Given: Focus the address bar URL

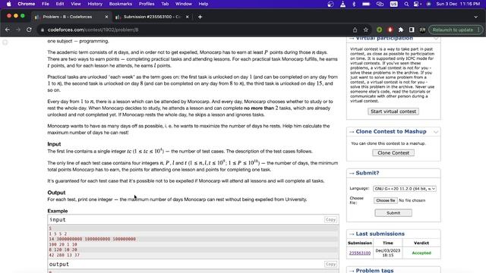Looking at the screenshot, I should pyautogui.click(x=93, y=30).
